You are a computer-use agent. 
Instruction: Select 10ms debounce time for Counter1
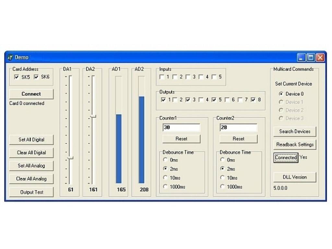tap(165, 178)
